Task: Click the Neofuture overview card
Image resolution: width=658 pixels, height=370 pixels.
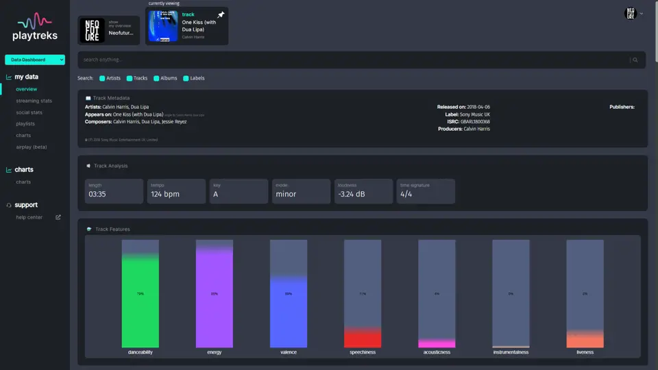Action: coord(109,30)
